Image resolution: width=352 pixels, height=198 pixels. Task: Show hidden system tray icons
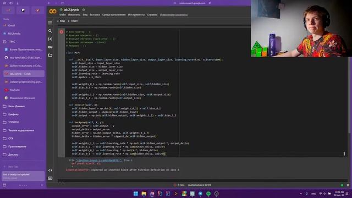301,194
